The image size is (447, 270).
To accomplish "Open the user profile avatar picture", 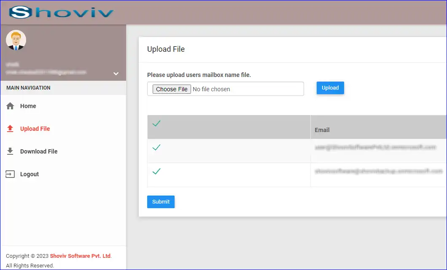I will click(16, 40).
